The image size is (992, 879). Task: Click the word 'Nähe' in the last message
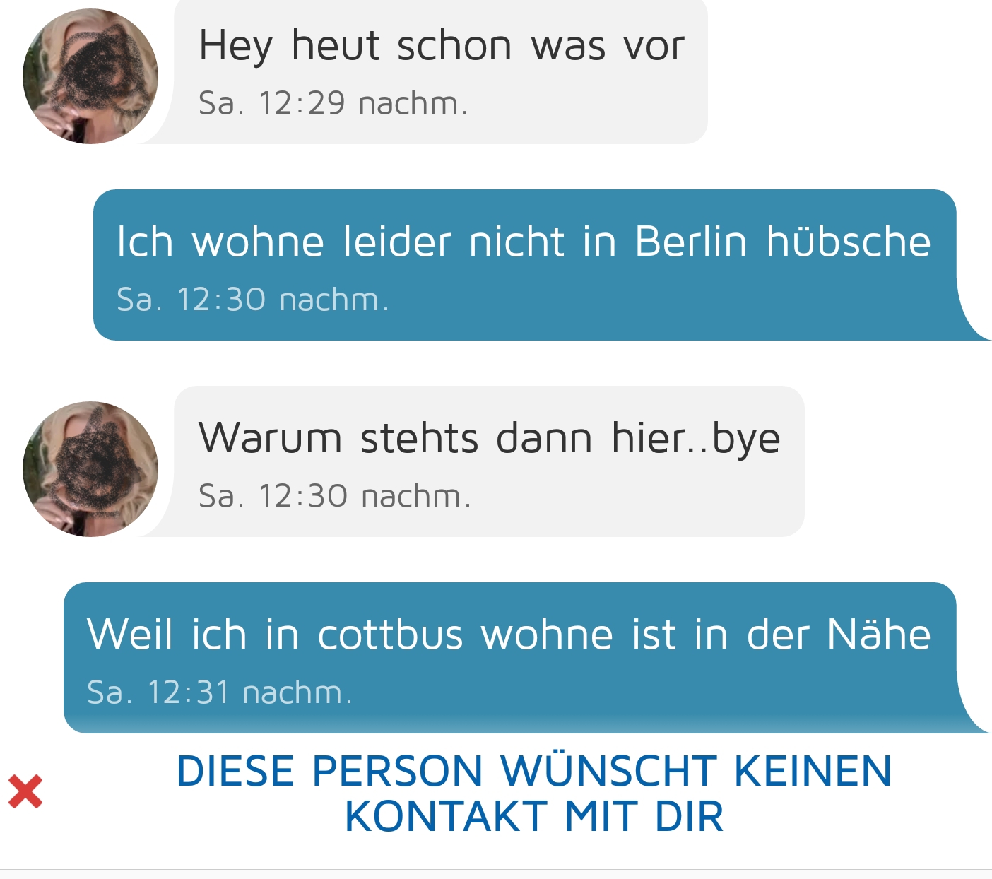[x=879, y=634]
